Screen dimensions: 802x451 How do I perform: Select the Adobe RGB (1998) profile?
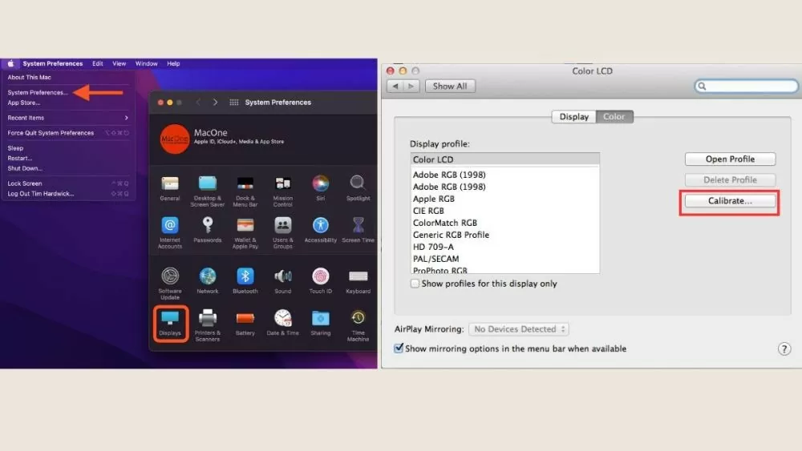pos(449,175)
